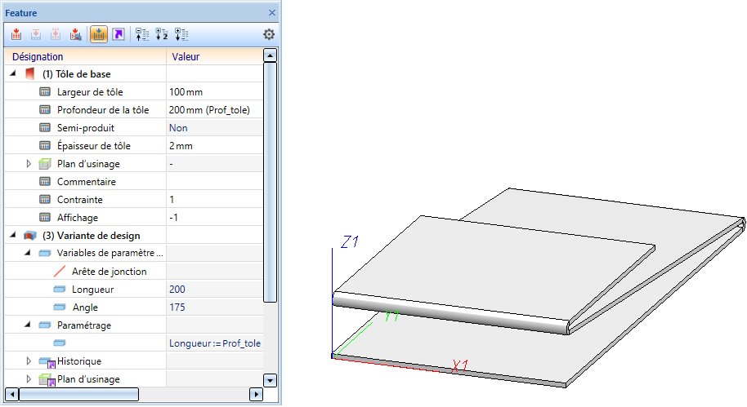Select the Angle value 175

point(177,307)
